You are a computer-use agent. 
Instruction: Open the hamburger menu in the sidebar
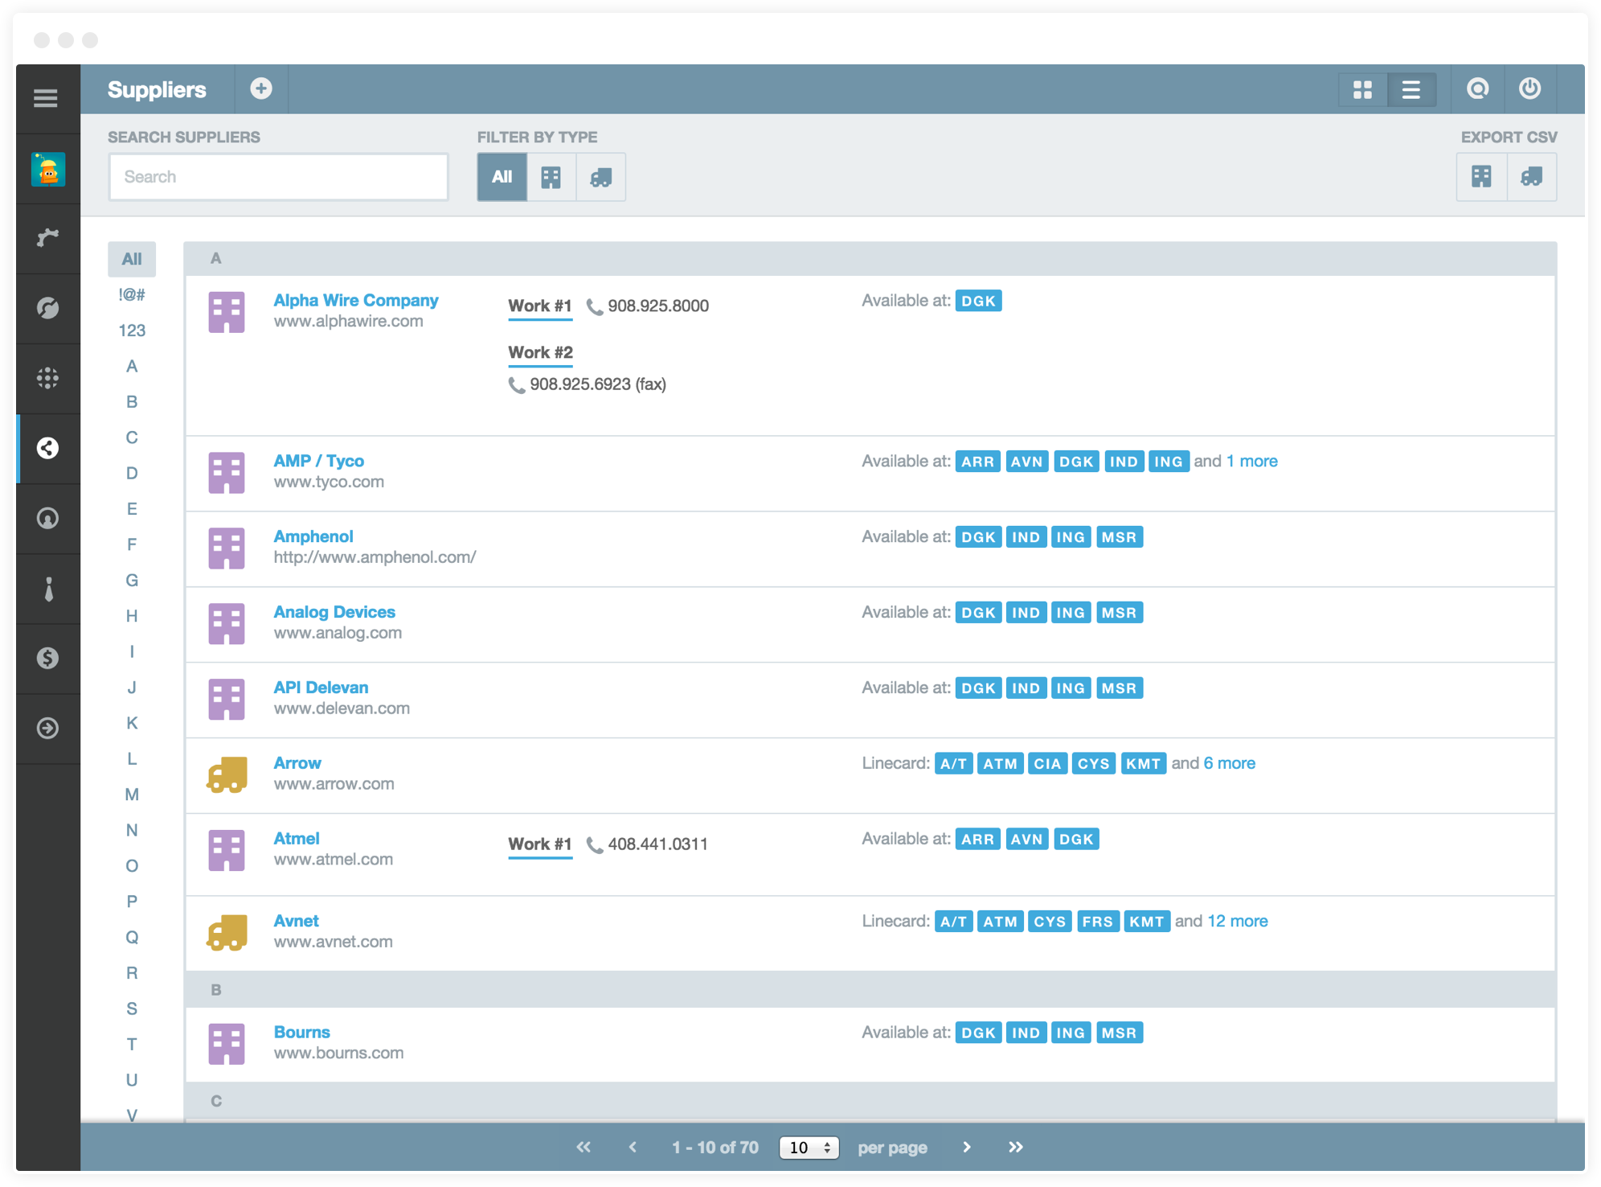[46, 98]
